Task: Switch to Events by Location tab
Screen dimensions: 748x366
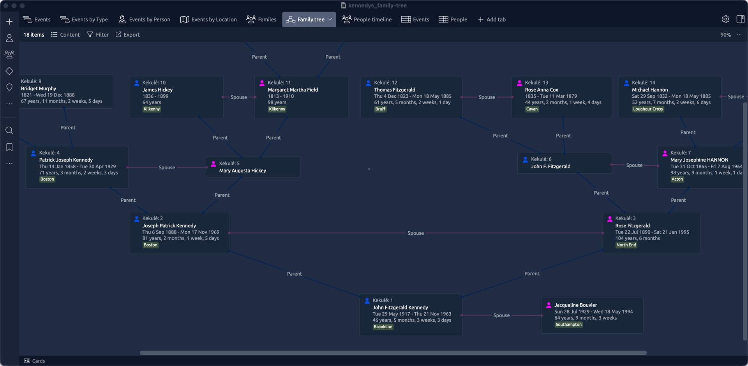Action: [208, 19]
